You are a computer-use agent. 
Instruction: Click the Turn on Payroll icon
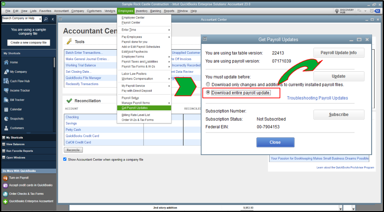(5, 178)
